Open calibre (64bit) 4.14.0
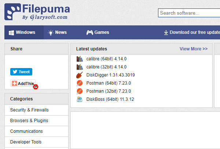The height and width of the screenshot is (149, 220). (106, 59)
